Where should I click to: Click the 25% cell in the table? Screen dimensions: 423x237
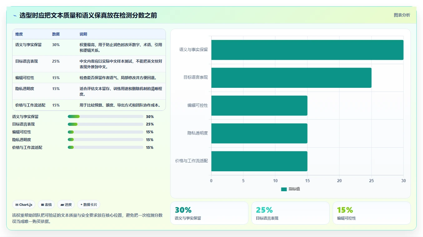click(56, 61)
